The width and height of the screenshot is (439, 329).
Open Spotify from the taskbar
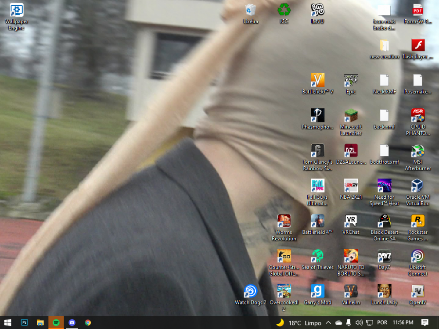pos(56,322)
